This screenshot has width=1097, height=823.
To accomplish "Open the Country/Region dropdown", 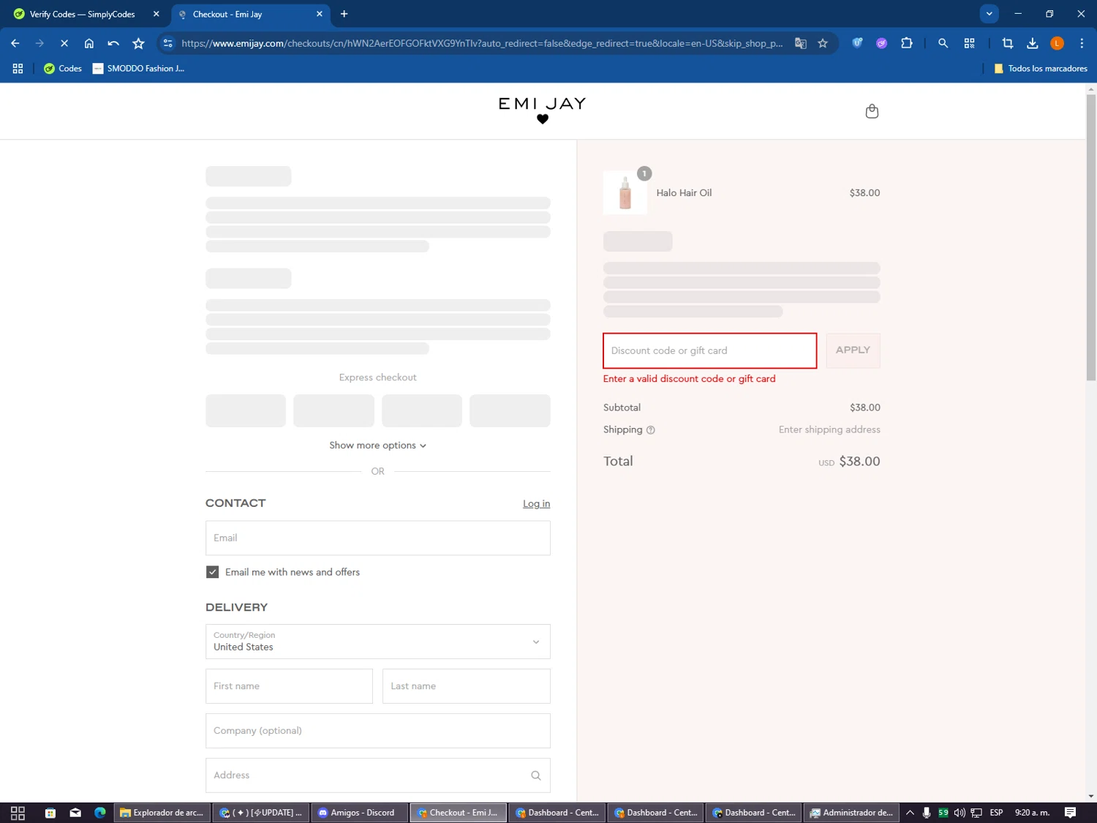I will (378, 642).
